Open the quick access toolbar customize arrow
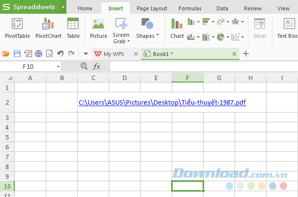This screenshot has width=298, height=197. [86, 54]
